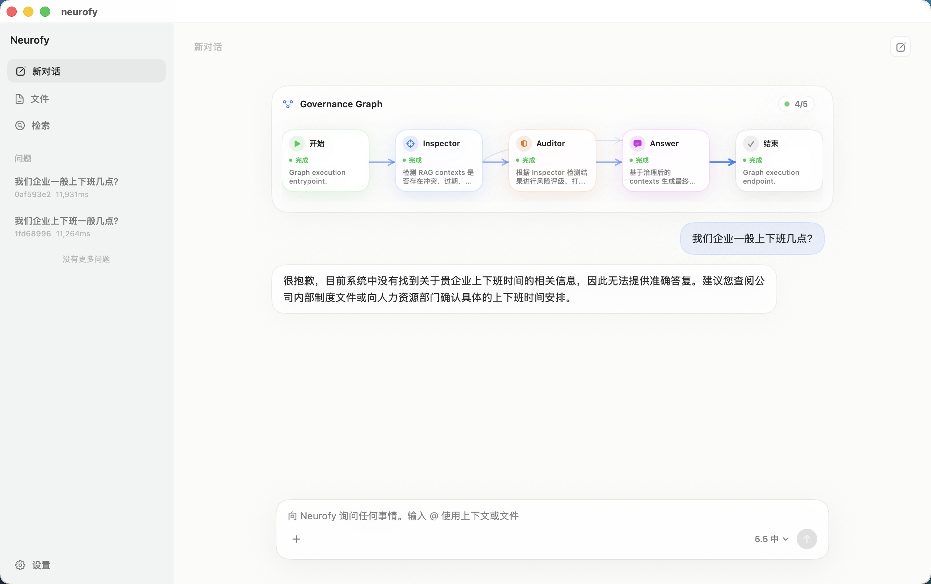Focus the Ask Neurofy input field
931x584 pixels.
click(552, 516)
